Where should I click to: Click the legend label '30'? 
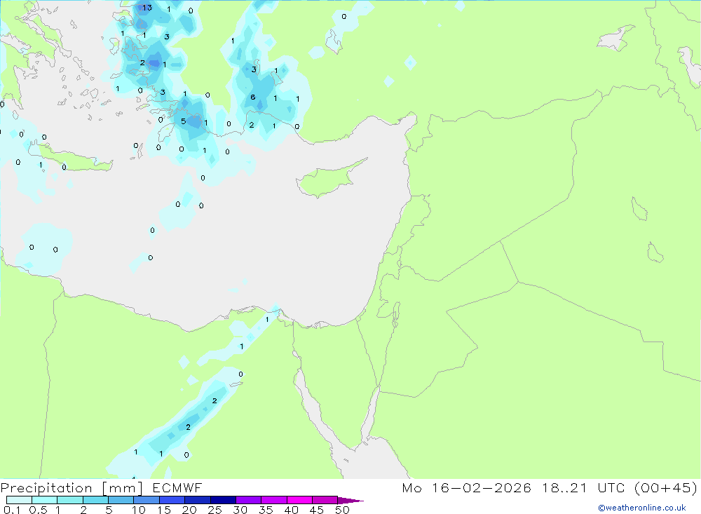pos(240,510)
